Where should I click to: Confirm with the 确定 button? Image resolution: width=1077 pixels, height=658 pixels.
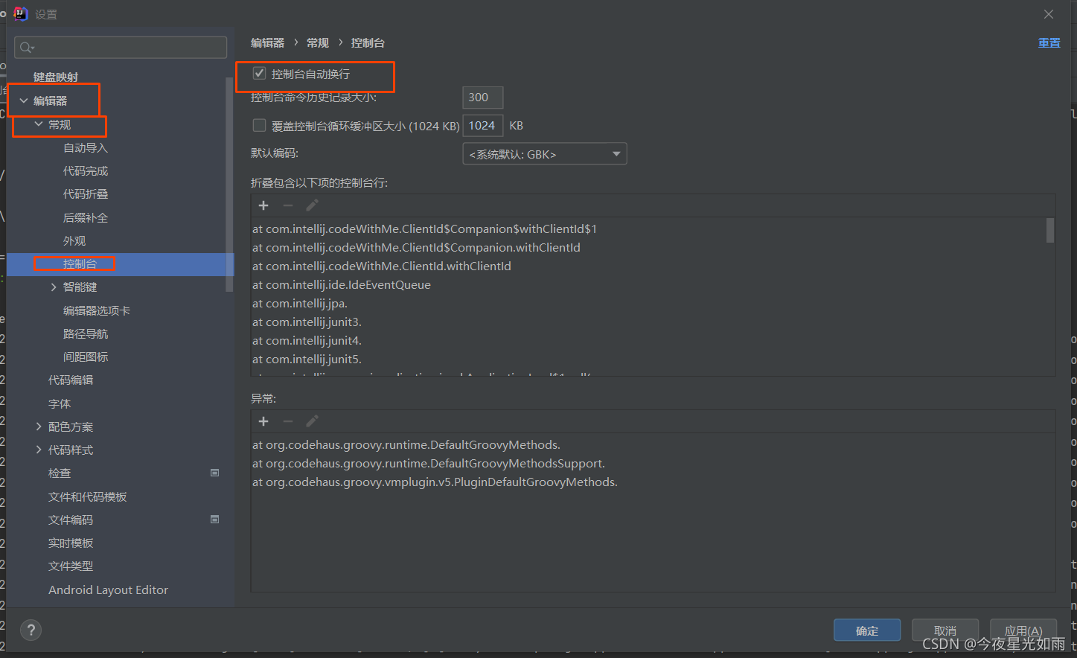pos(867,630)
